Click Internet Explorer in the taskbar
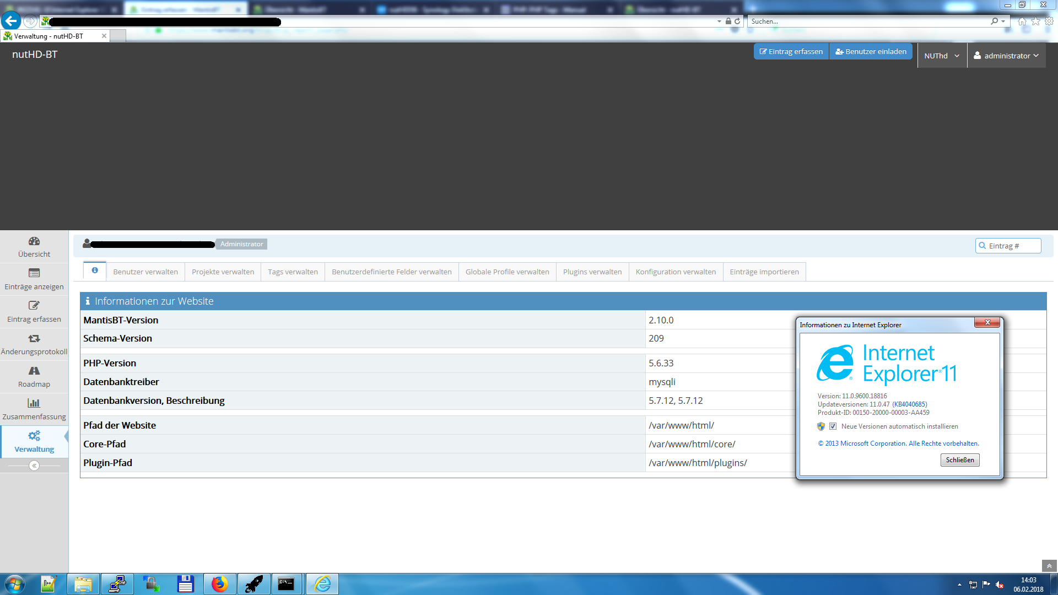Image resolution: width=1058 pixels, height=595 pixels. tap(322, 584)
